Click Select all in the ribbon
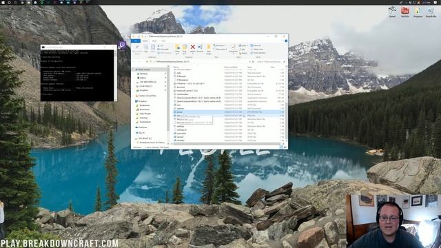Image resolution: width=441 pixels, height=248 pixels. [x=256, y=45]
